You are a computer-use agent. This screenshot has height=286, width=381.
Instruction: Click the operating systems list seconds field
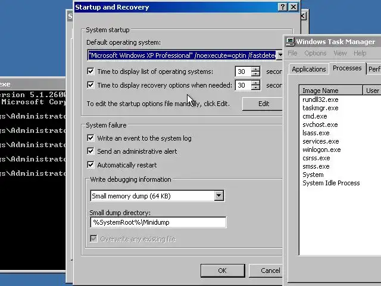click(x=243, y=71)
